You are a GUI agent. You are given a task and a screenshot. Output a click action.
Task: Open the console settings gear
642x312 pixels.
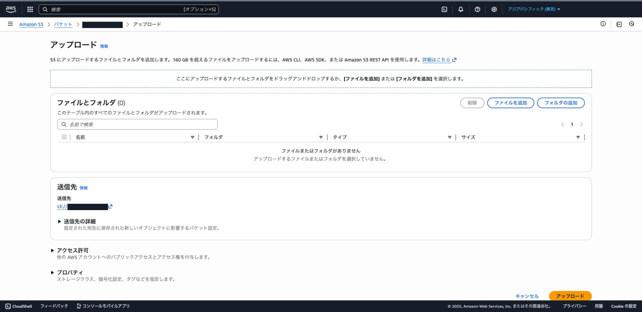(x=494, y=9)
